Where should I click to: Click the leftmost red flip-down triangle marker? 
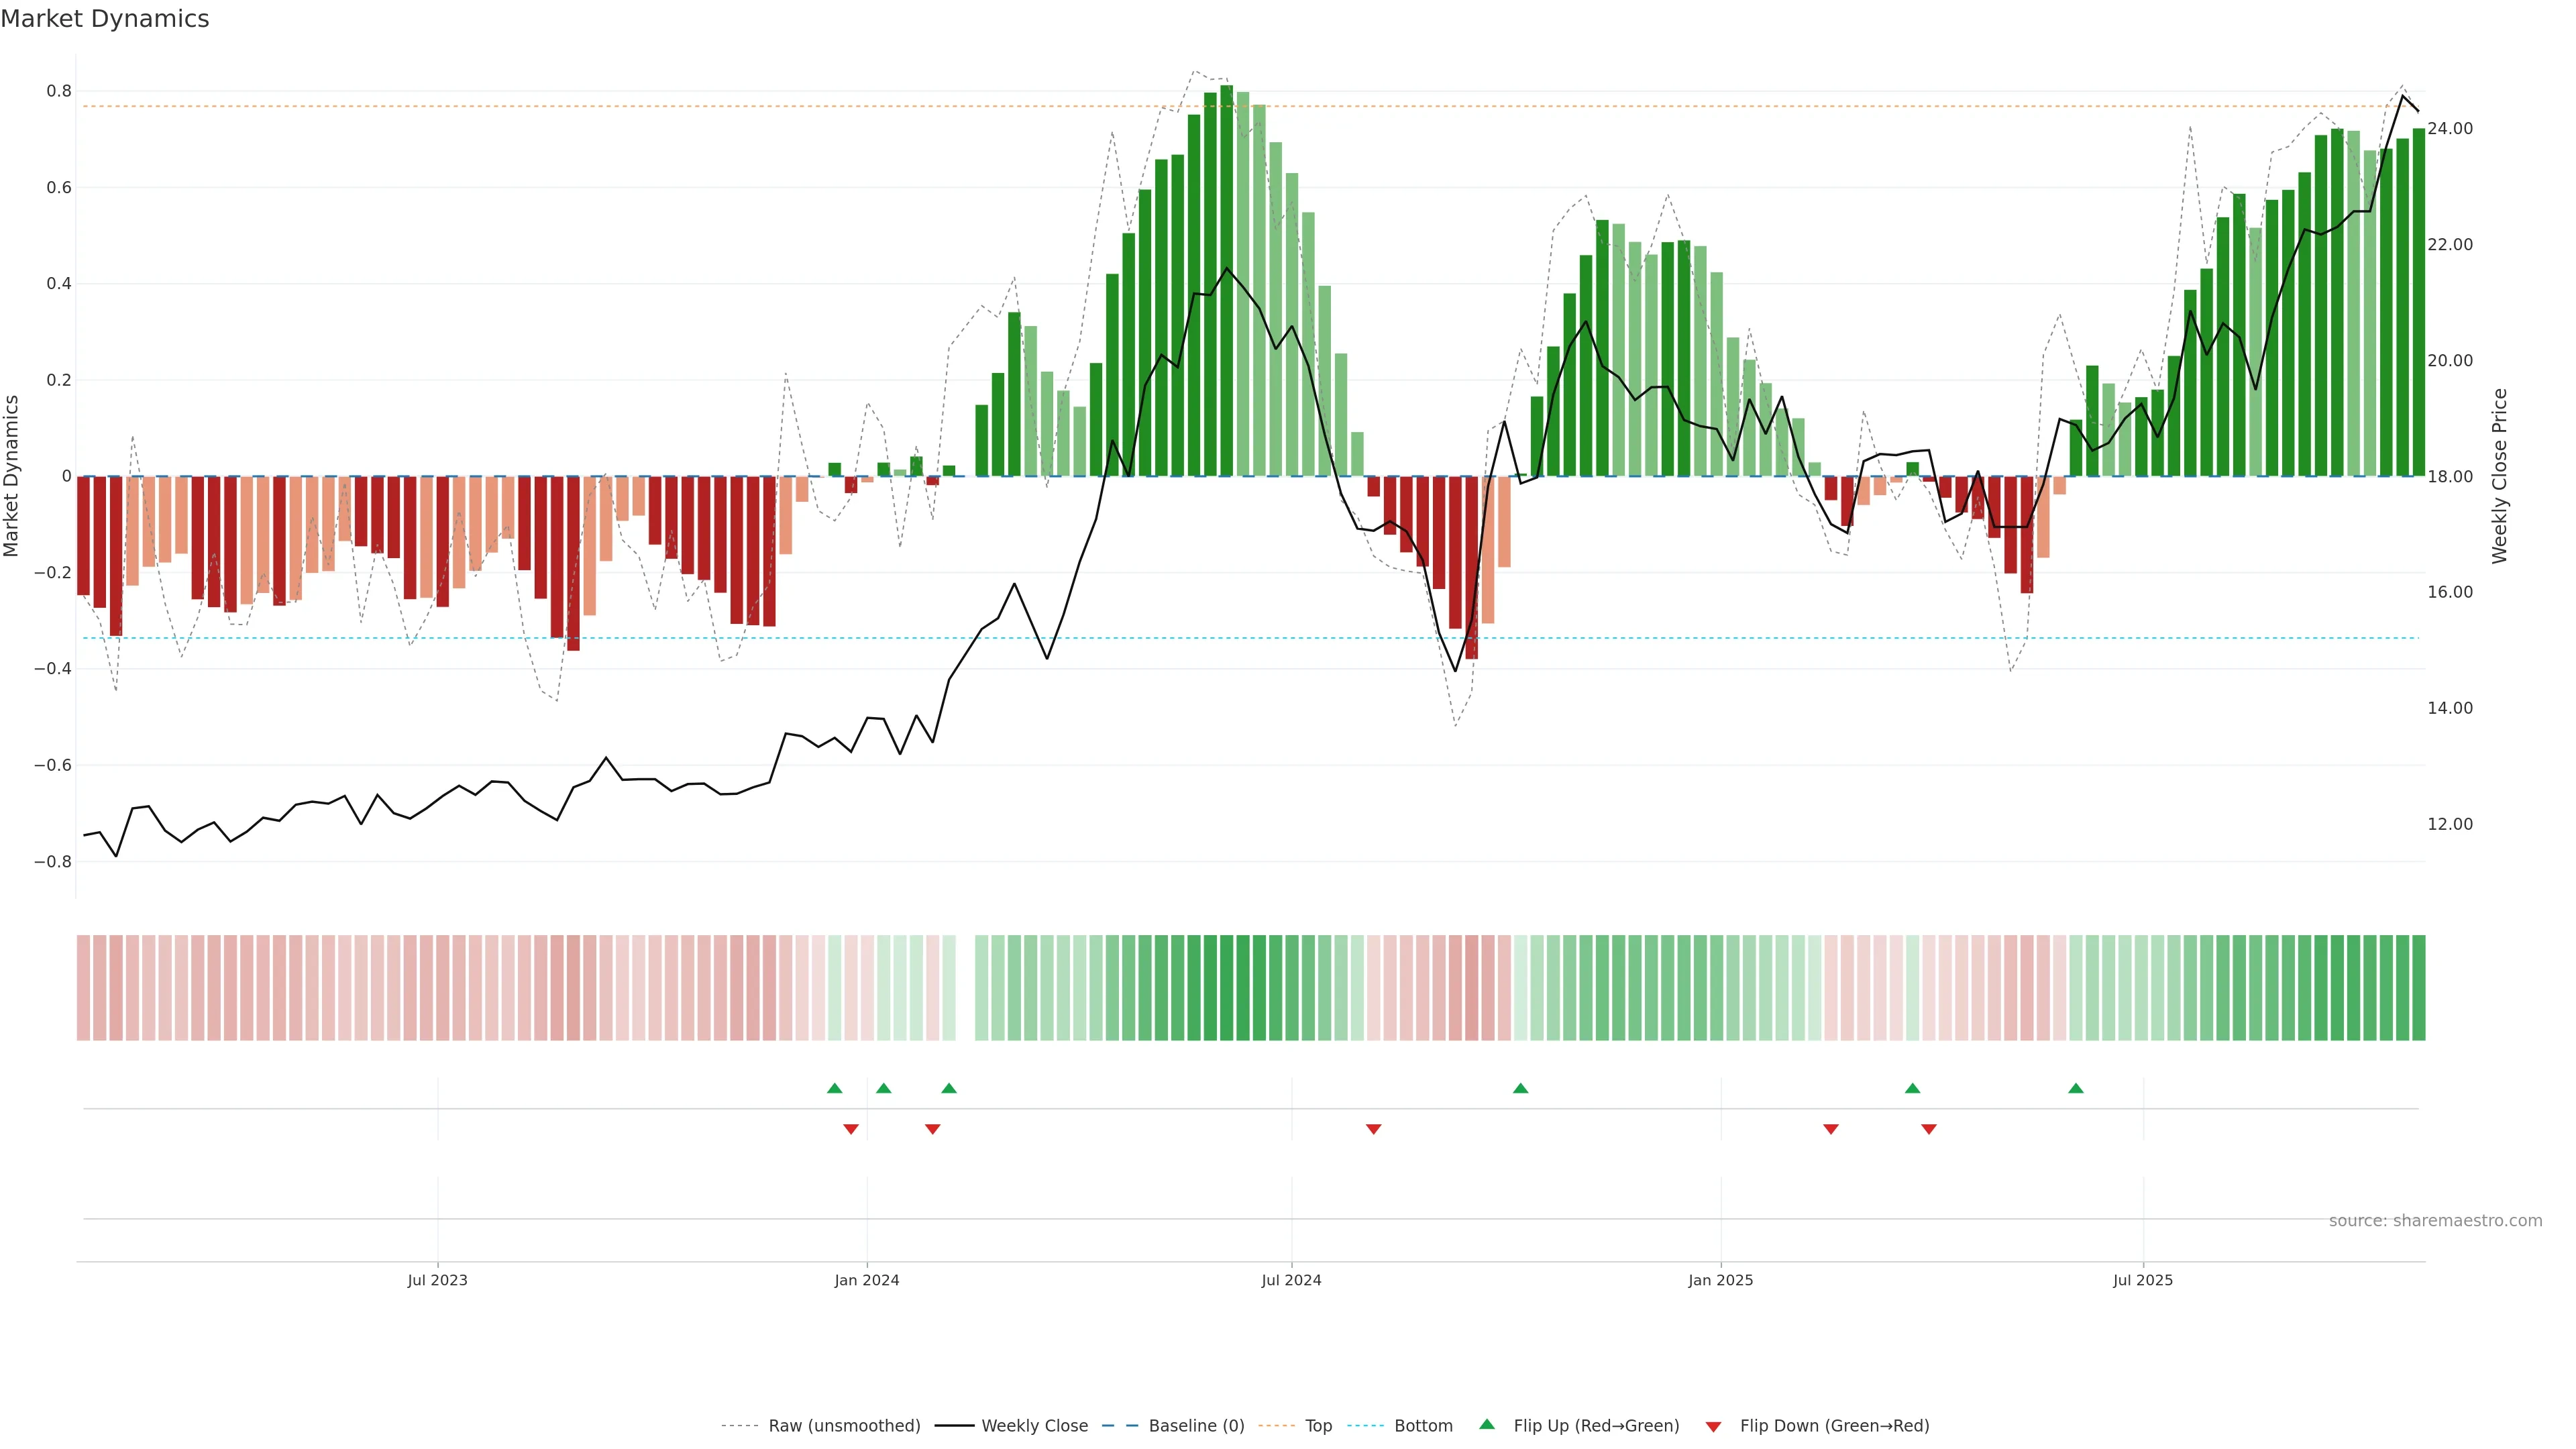point(850,1129)
